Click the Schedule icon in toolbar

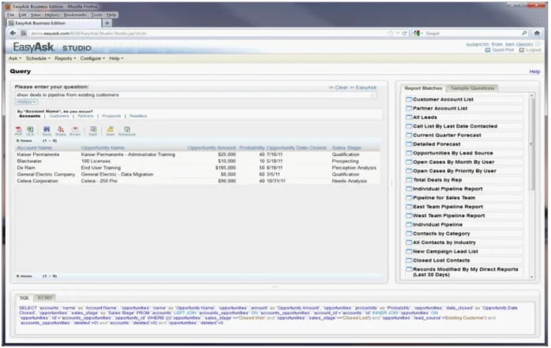127,131
